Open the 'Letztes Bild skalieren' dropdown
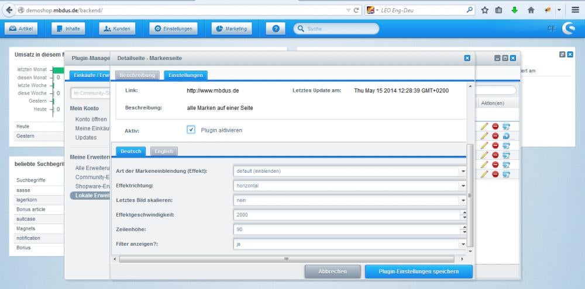Viewport: 585px width, 289px height. click(463, 200)
